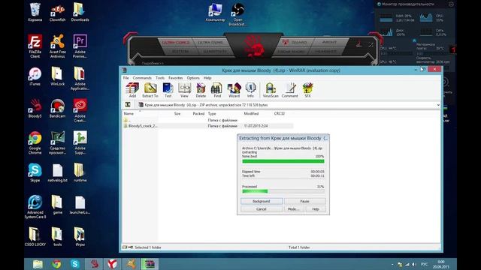Switch to WinRAR taskbar button
The image size is (481, 270).
[150, 263]
